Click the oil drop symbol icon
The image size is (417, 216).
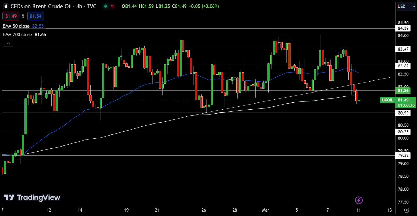click(x=6, y=7)
